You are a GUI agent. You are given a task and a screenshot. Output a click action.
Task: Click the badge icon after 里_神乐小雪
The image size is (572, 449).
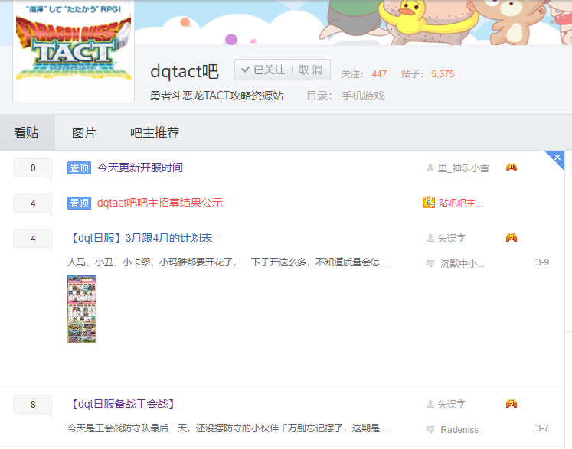[x=511, y=168]
